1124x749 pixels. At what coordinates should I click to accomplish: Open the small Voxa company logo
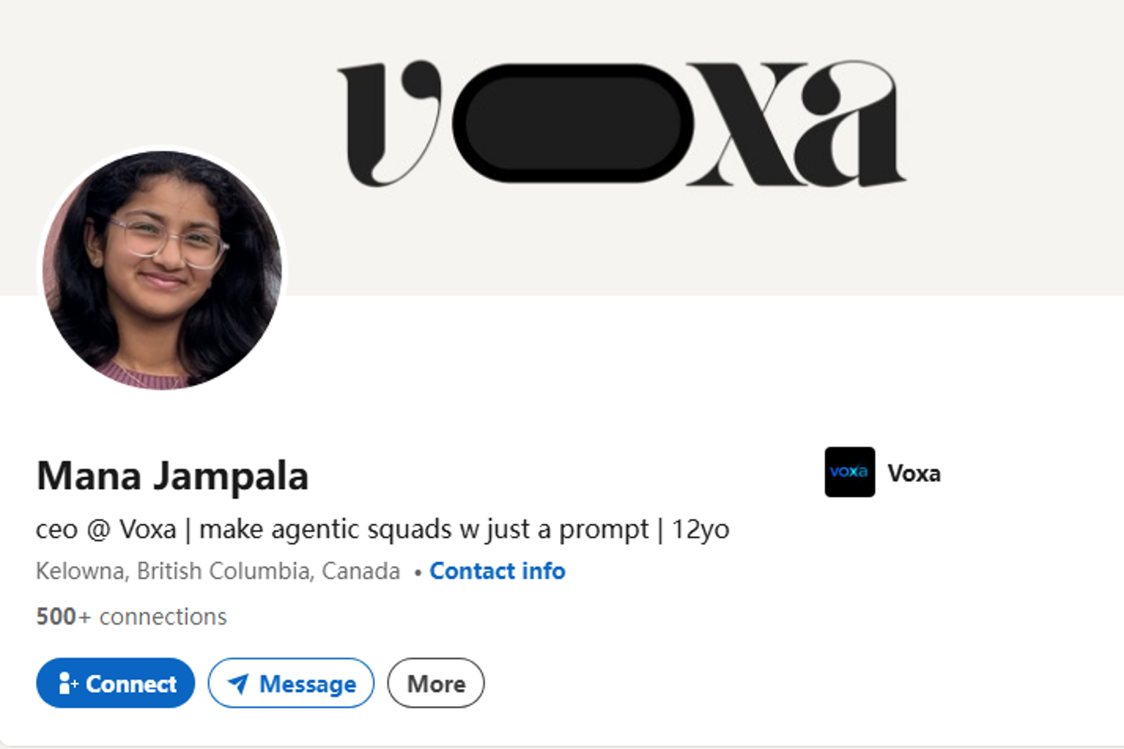[849, 472]
